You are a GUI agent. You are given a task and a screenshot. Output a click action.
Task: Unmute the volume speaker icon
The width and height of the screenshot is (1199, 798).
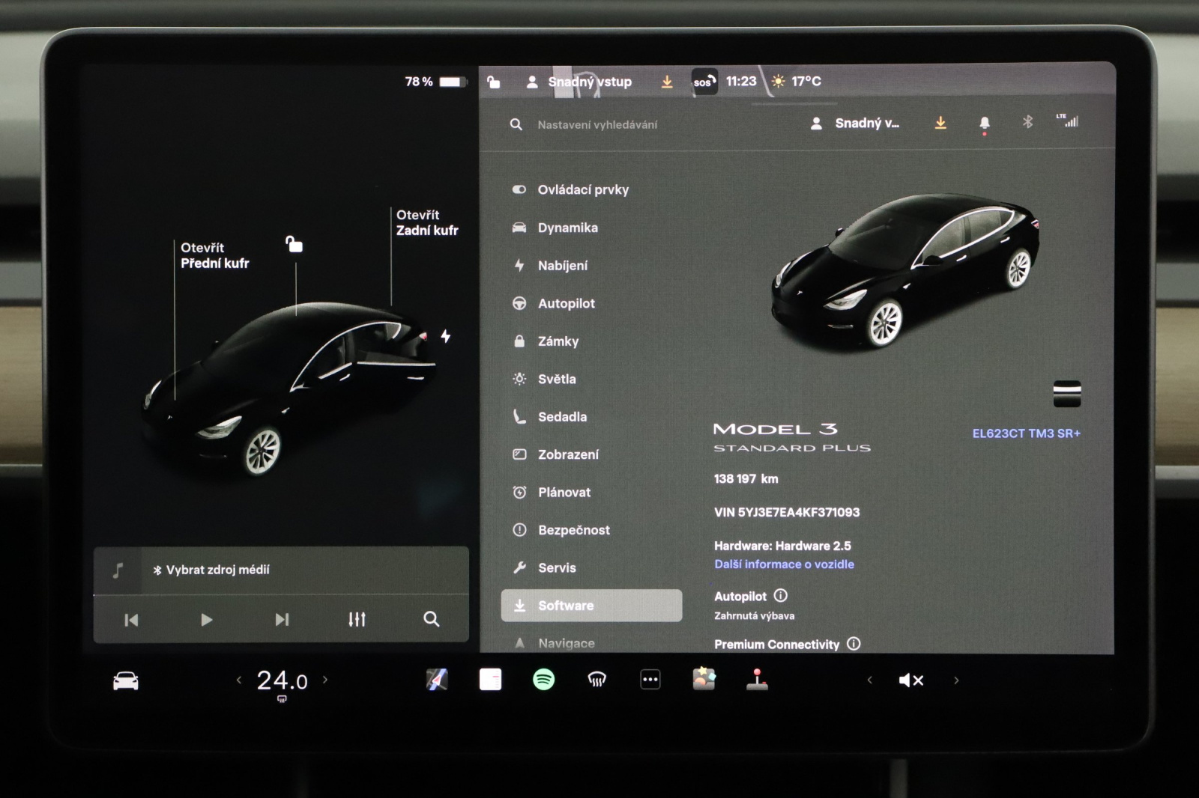tap(910, 680)
